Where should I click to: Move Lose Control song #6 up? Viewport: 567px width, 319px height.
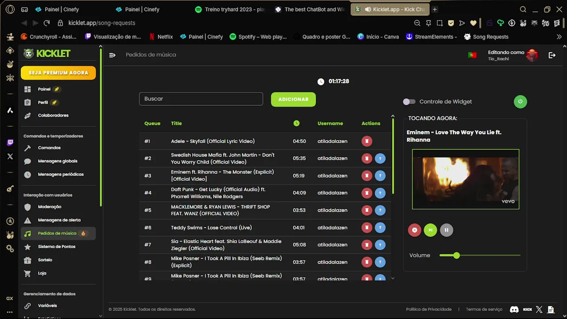380,227
